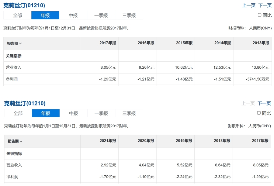Image resolution: width=274 pixels, height=186 pixels.
Task: Switch to the 全部 tab in the upper panel
Action: coord(17,15)
